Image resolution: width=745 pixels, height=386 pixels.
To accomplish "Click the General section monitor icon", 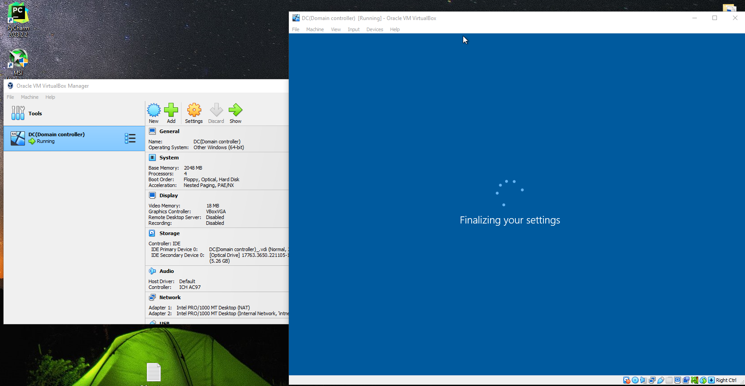I will coord(152,131).
